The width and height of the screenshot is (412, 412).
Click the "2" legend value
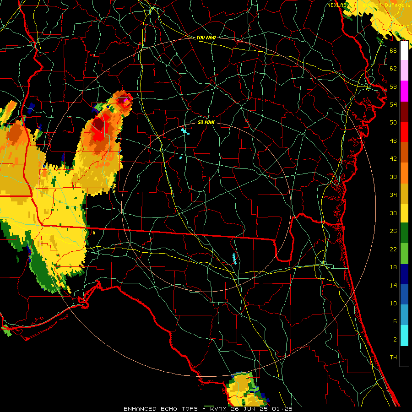coord(395,340)
